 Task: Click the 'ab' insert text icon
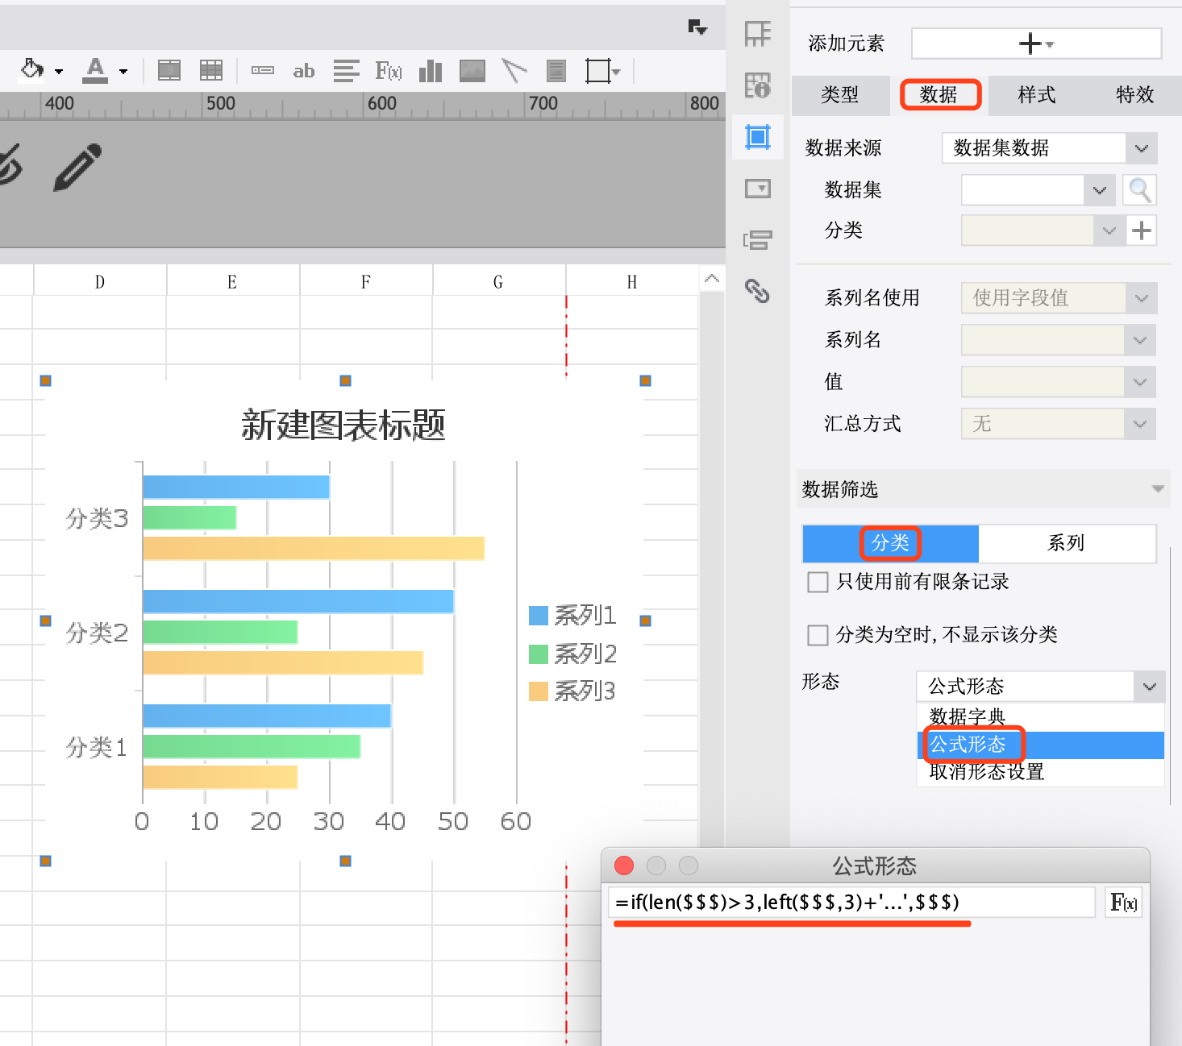304,71
